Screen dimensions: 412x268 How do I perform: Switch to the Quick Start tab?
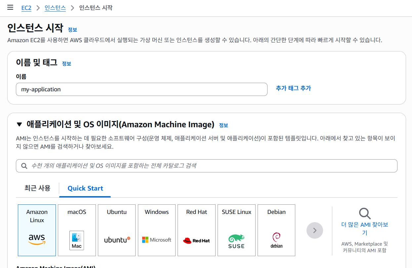tap(85, 188)
